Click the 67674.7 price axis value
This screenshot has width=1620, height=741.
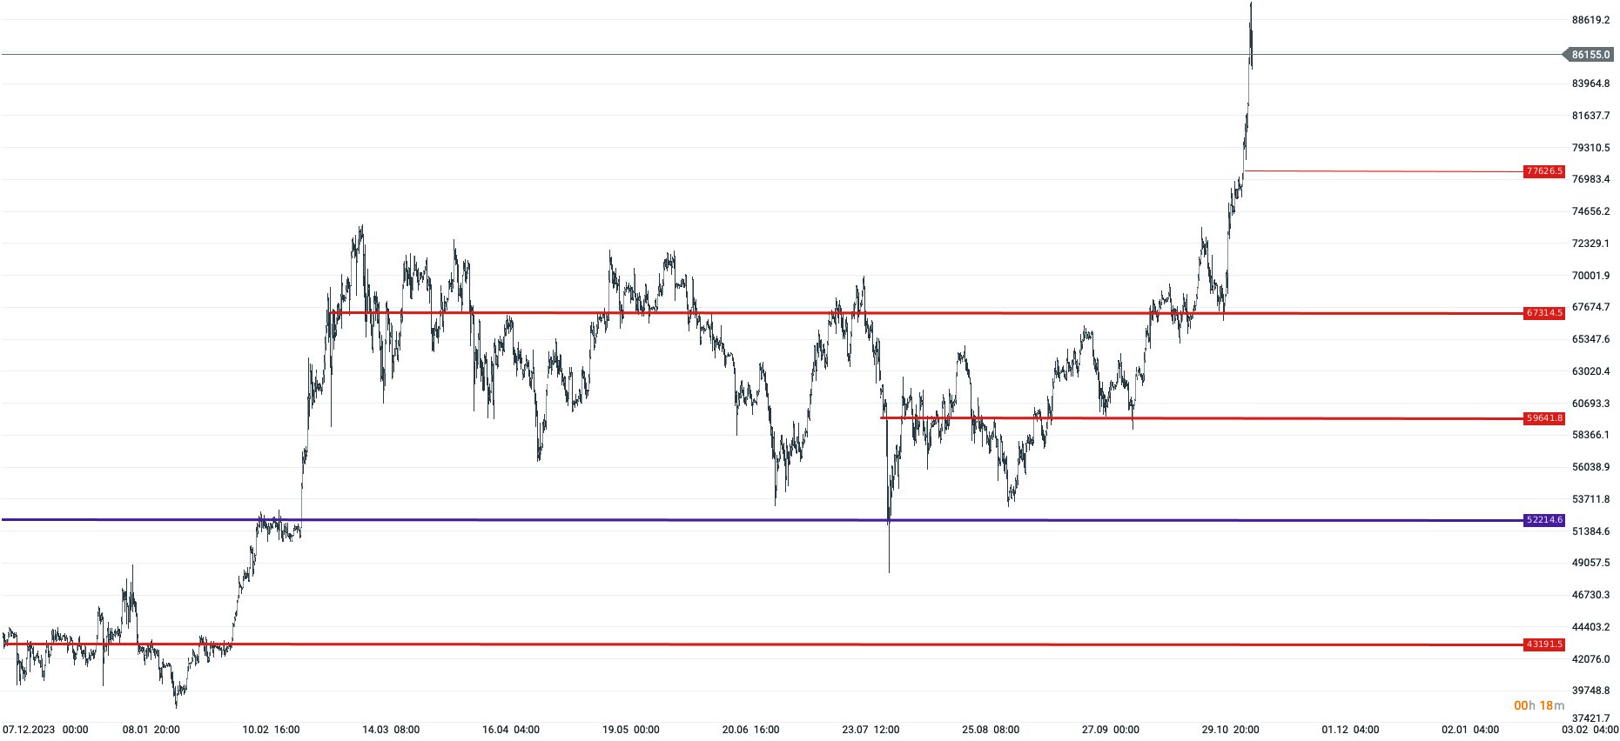click(1590, 307)
